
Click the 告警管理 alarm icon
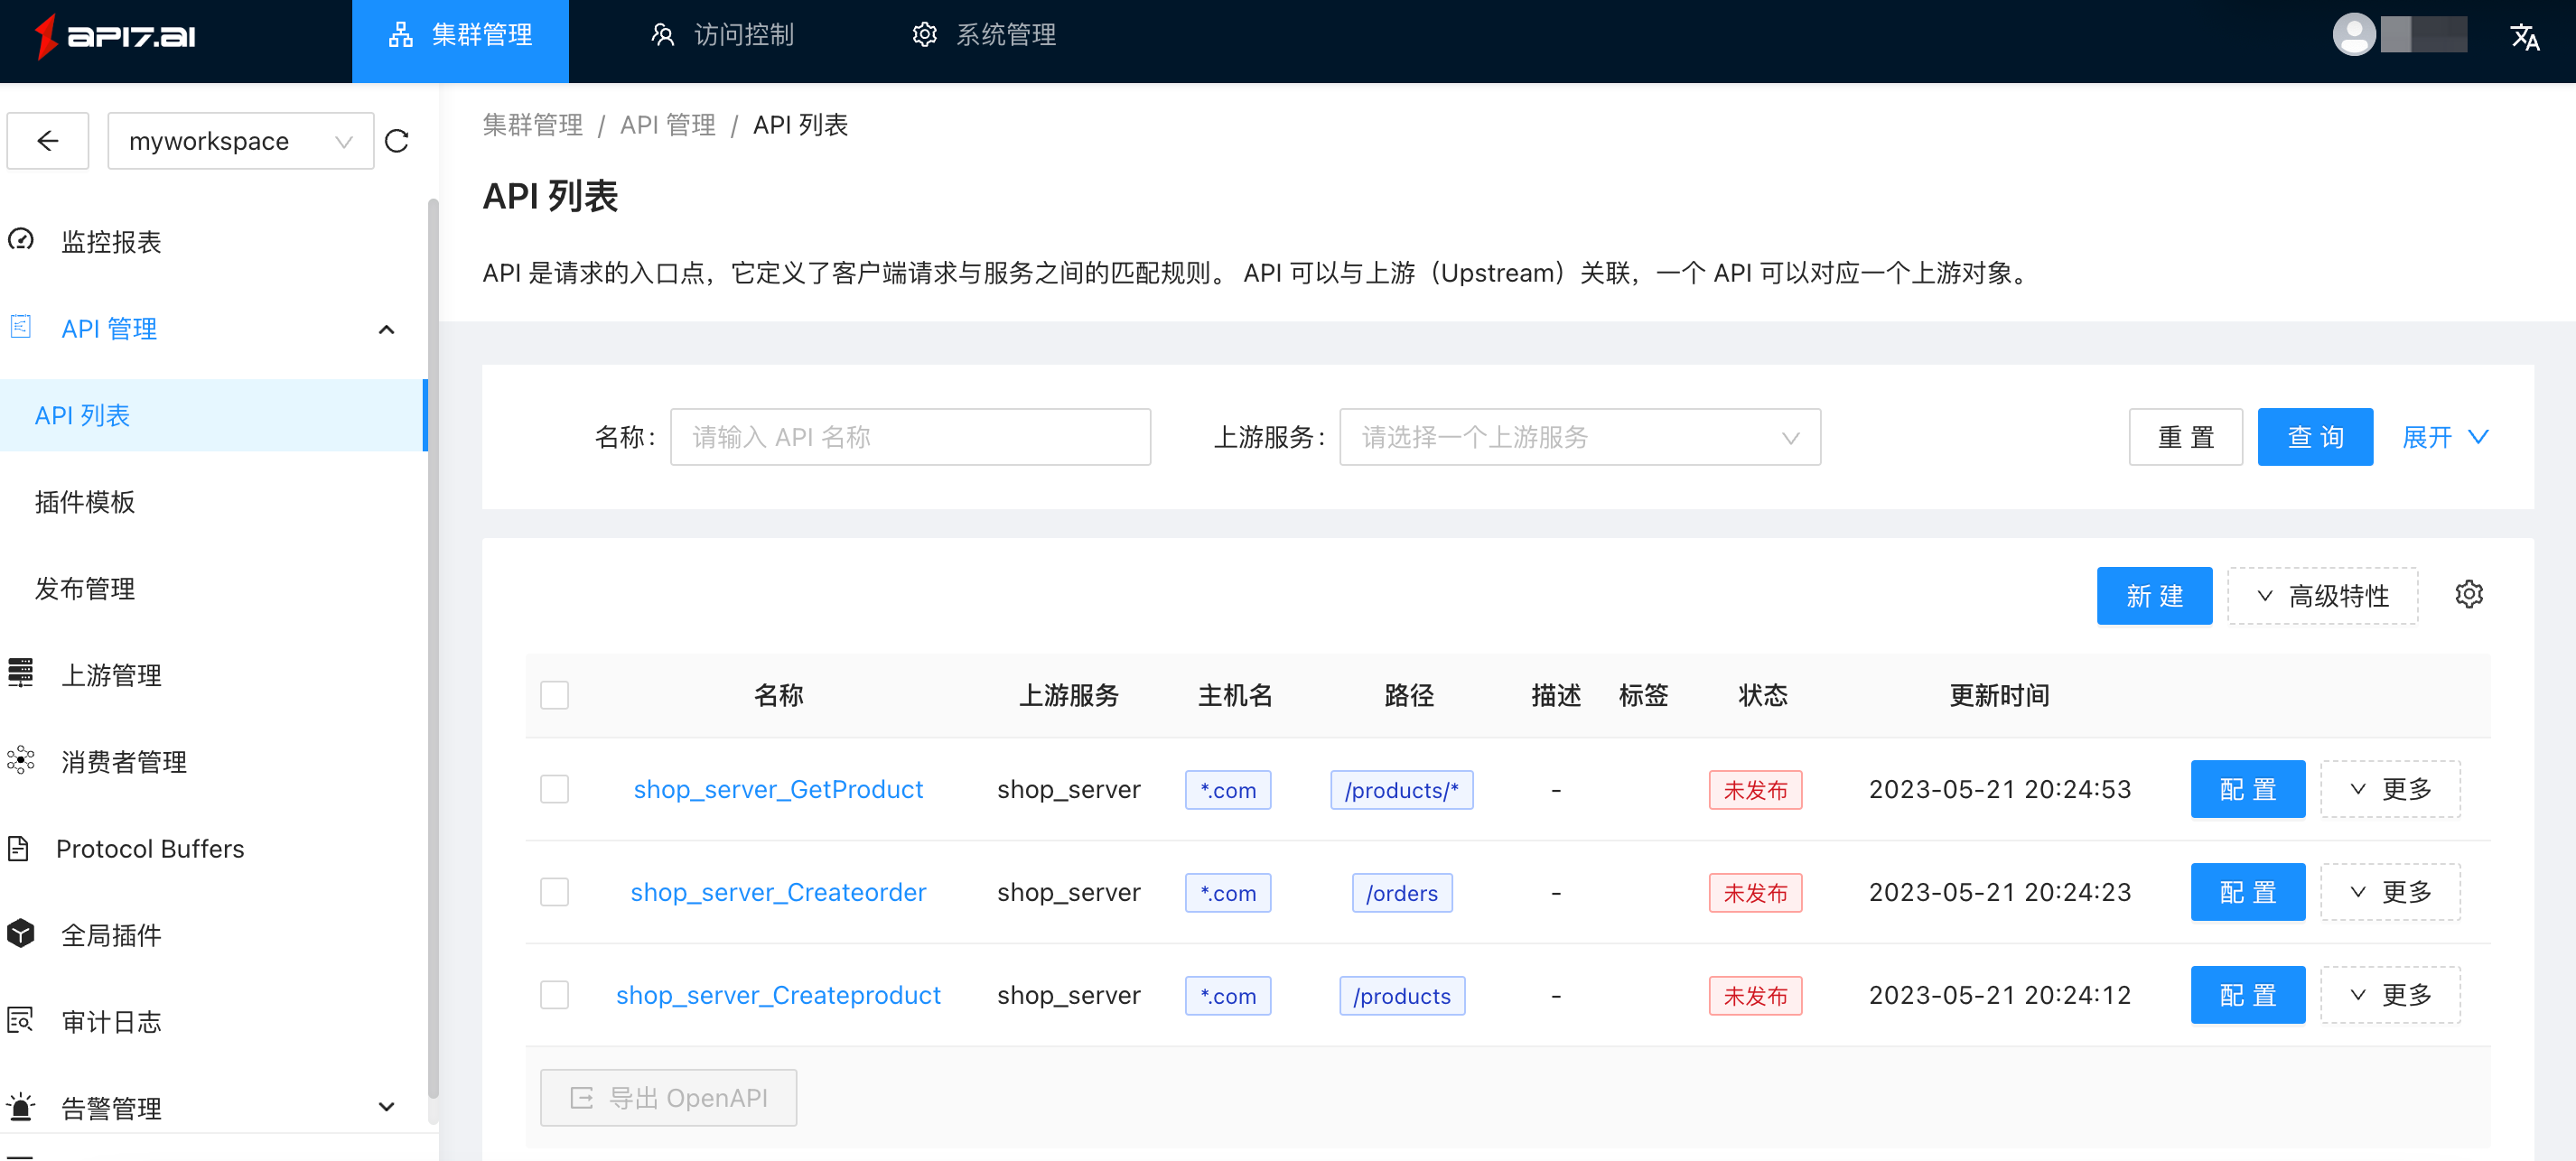21,1107
